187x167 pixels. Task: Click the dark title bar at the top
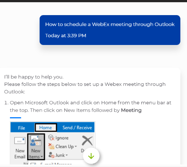(x=93, y=1)
